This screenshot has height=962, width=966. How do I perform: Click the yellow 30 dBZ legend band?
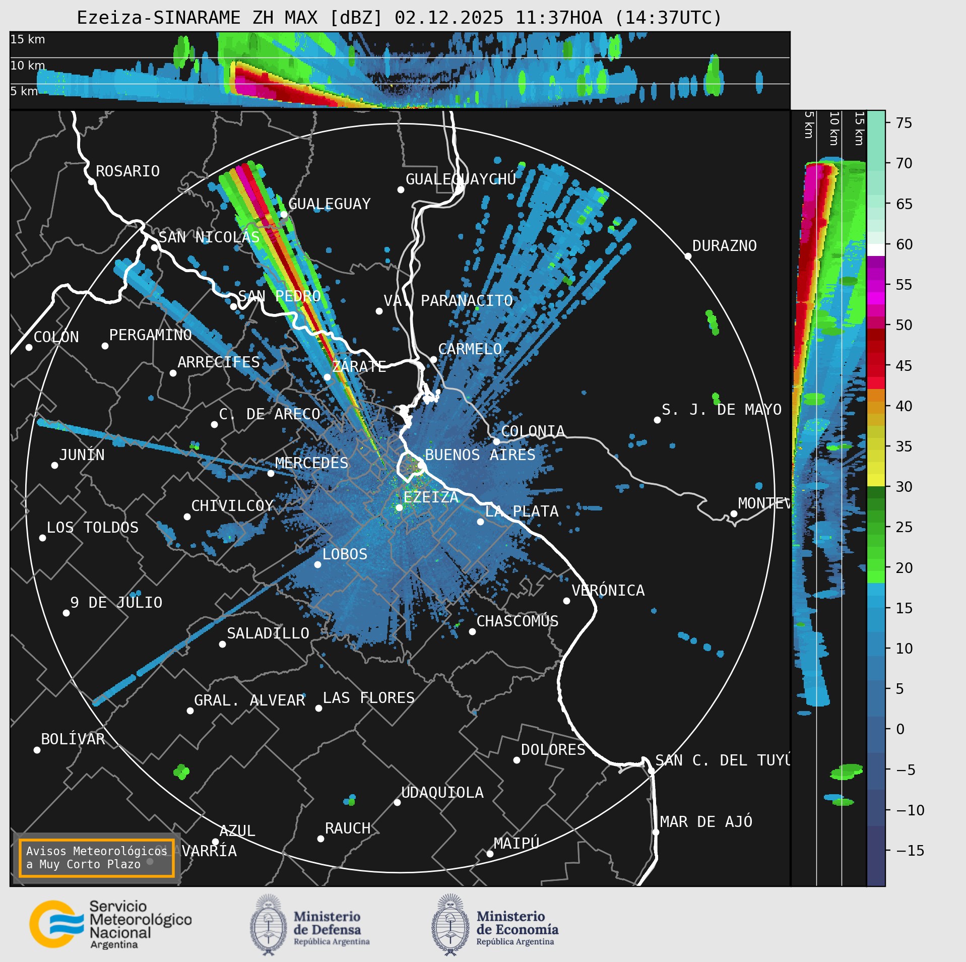click(876, 480)
